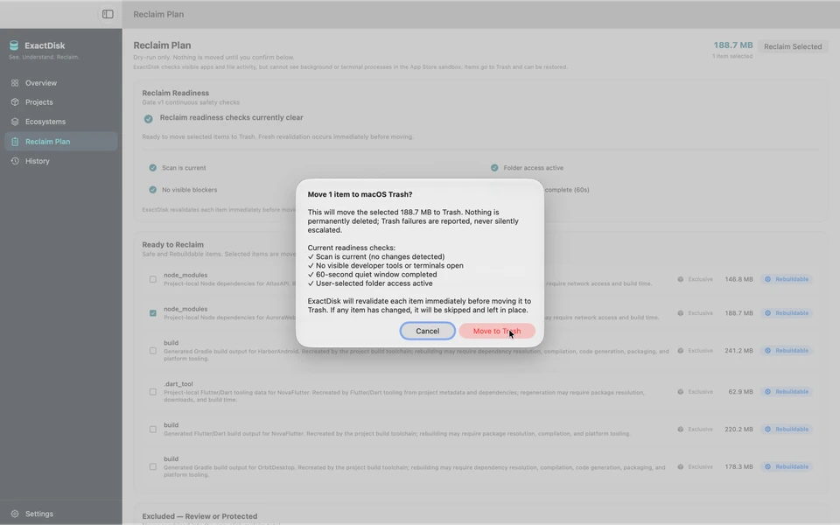Screen dimensions: 840x525
Task: Click the 188.7 MB total in header
Action: tap(733, 45)
